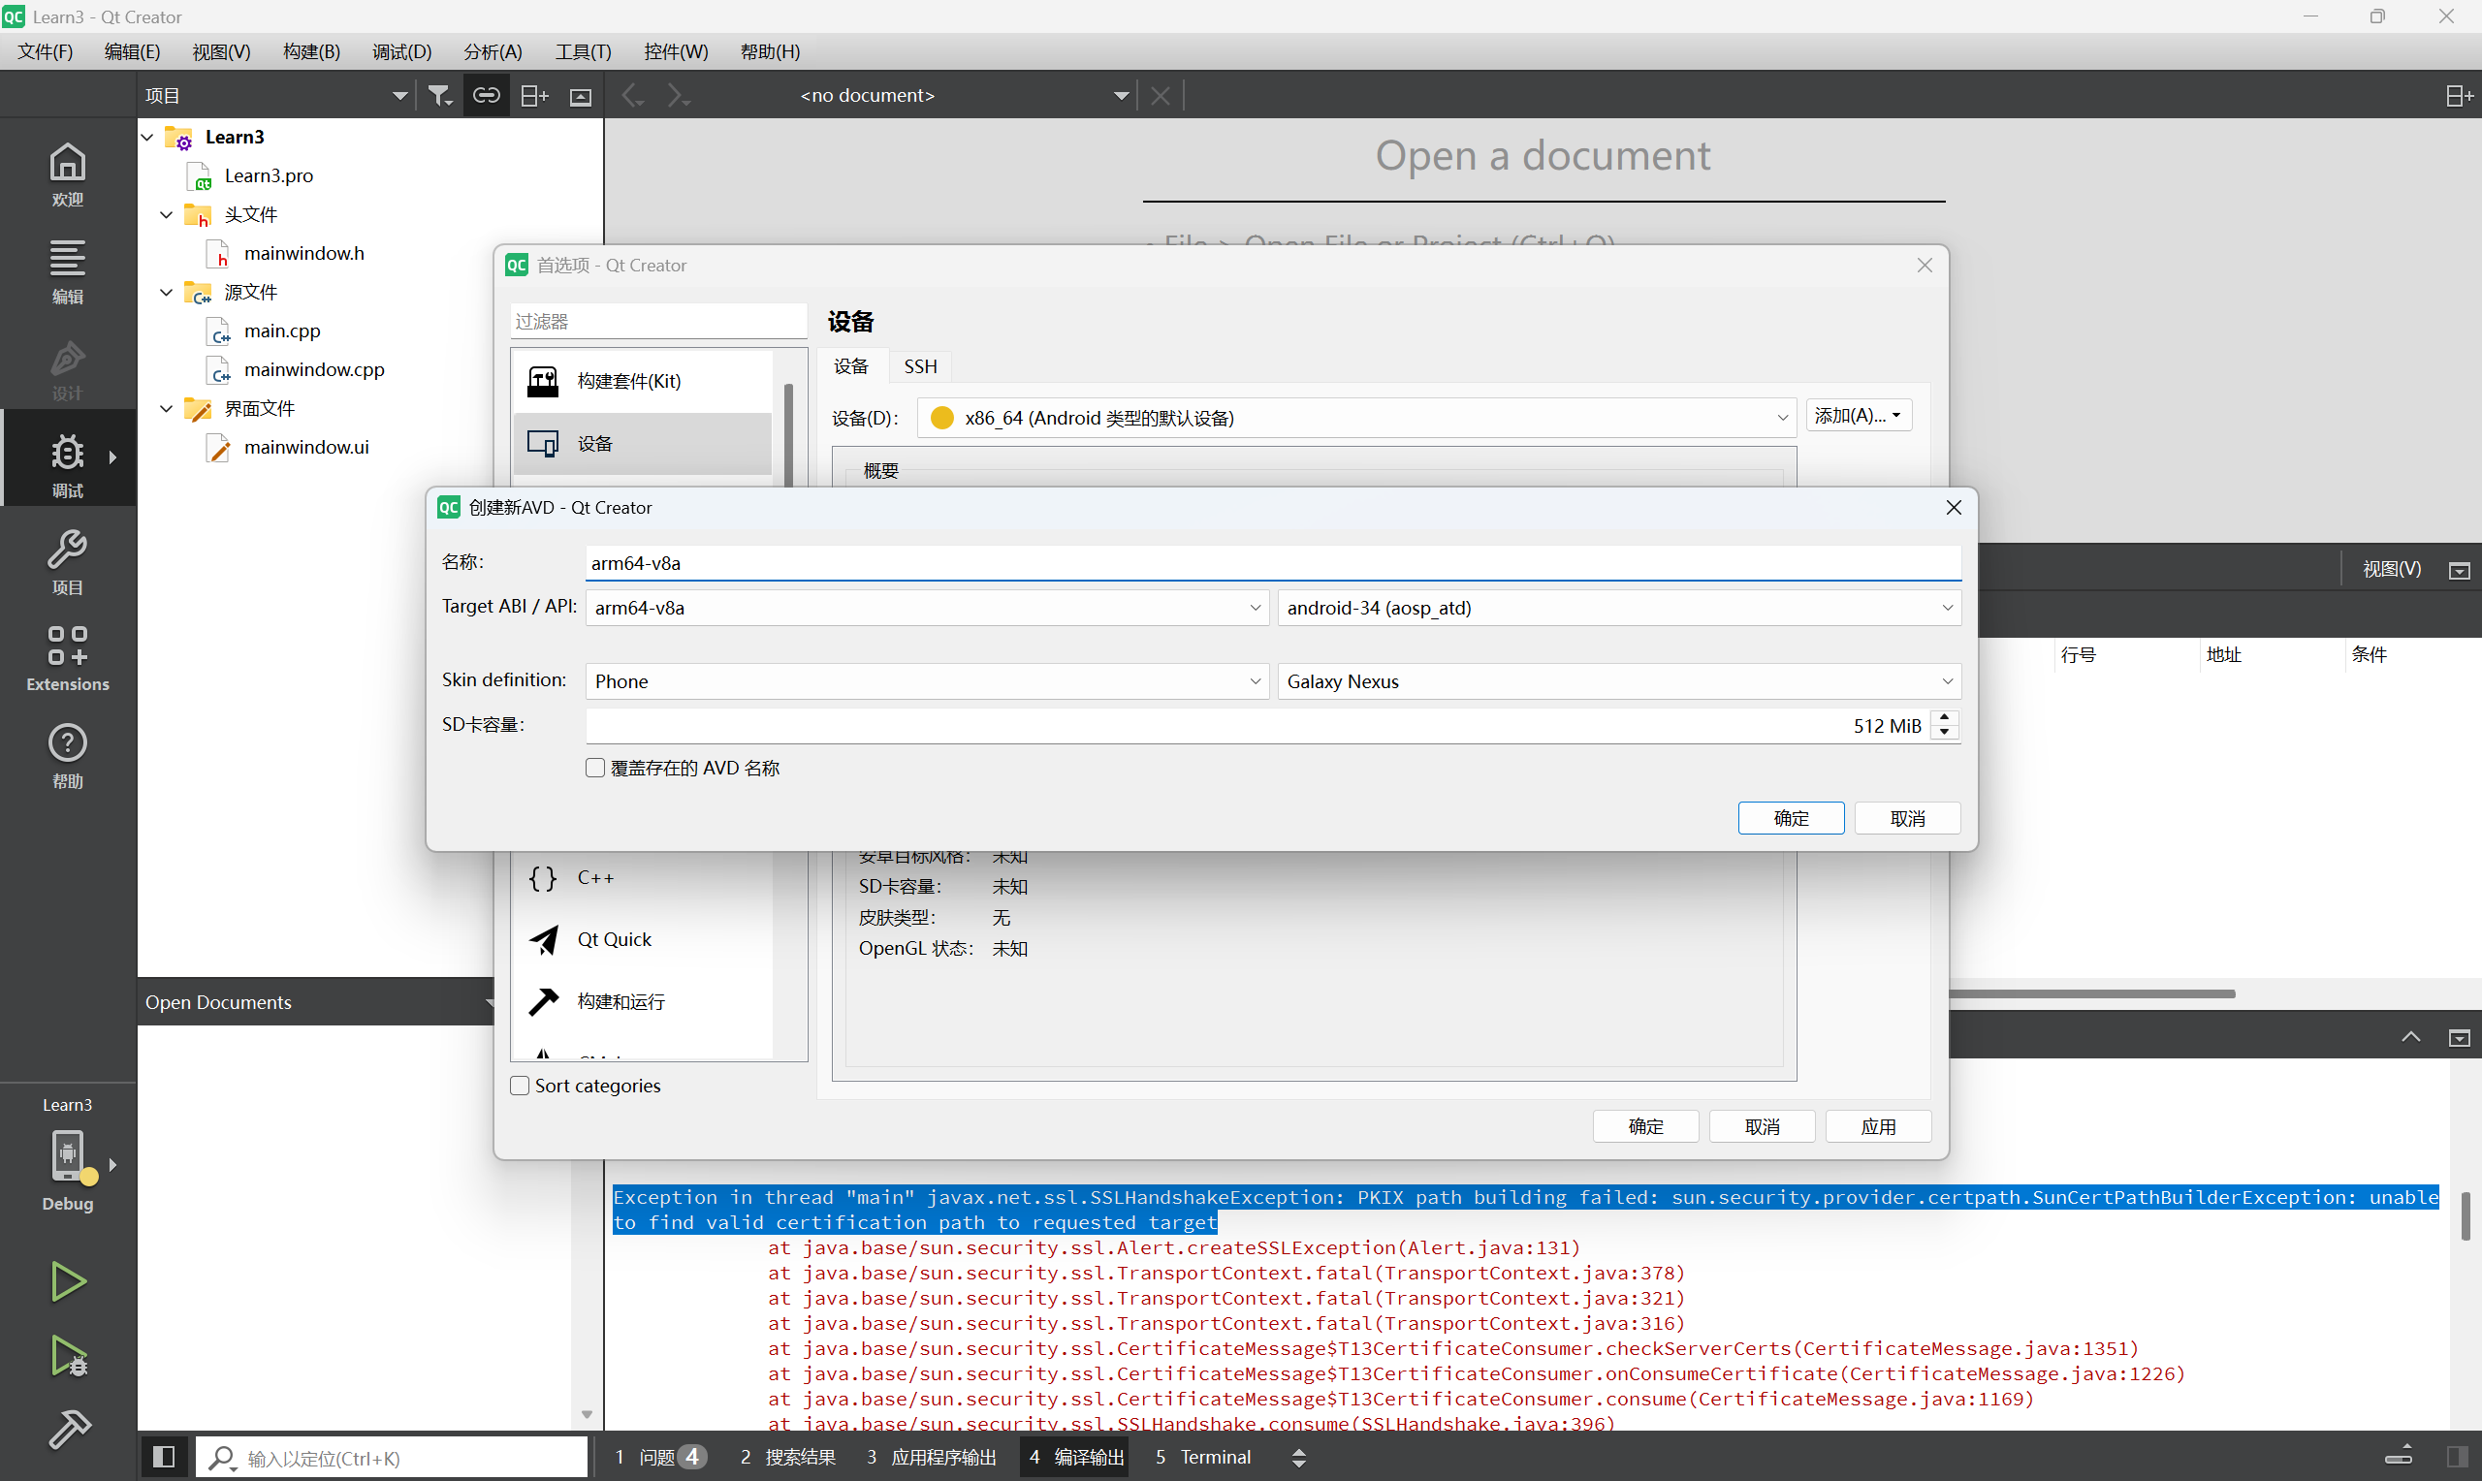Select the Qt Quick preferences category
Viewport: 2482px width, 1481px height.
pyautogui.click(x=643, y=940)
